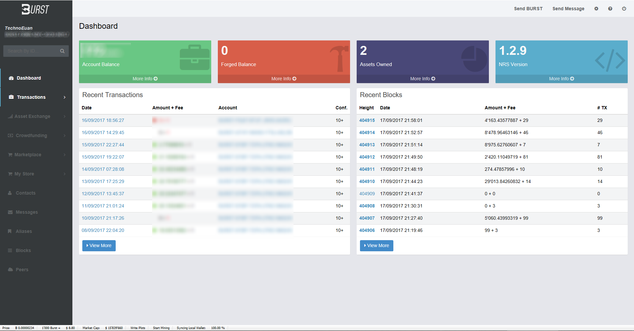Image resolution: width=634 pixels, height=331 pixels.
Task: Click the Dashboard palette icon in sidebar
Action: tap(11, 78)
